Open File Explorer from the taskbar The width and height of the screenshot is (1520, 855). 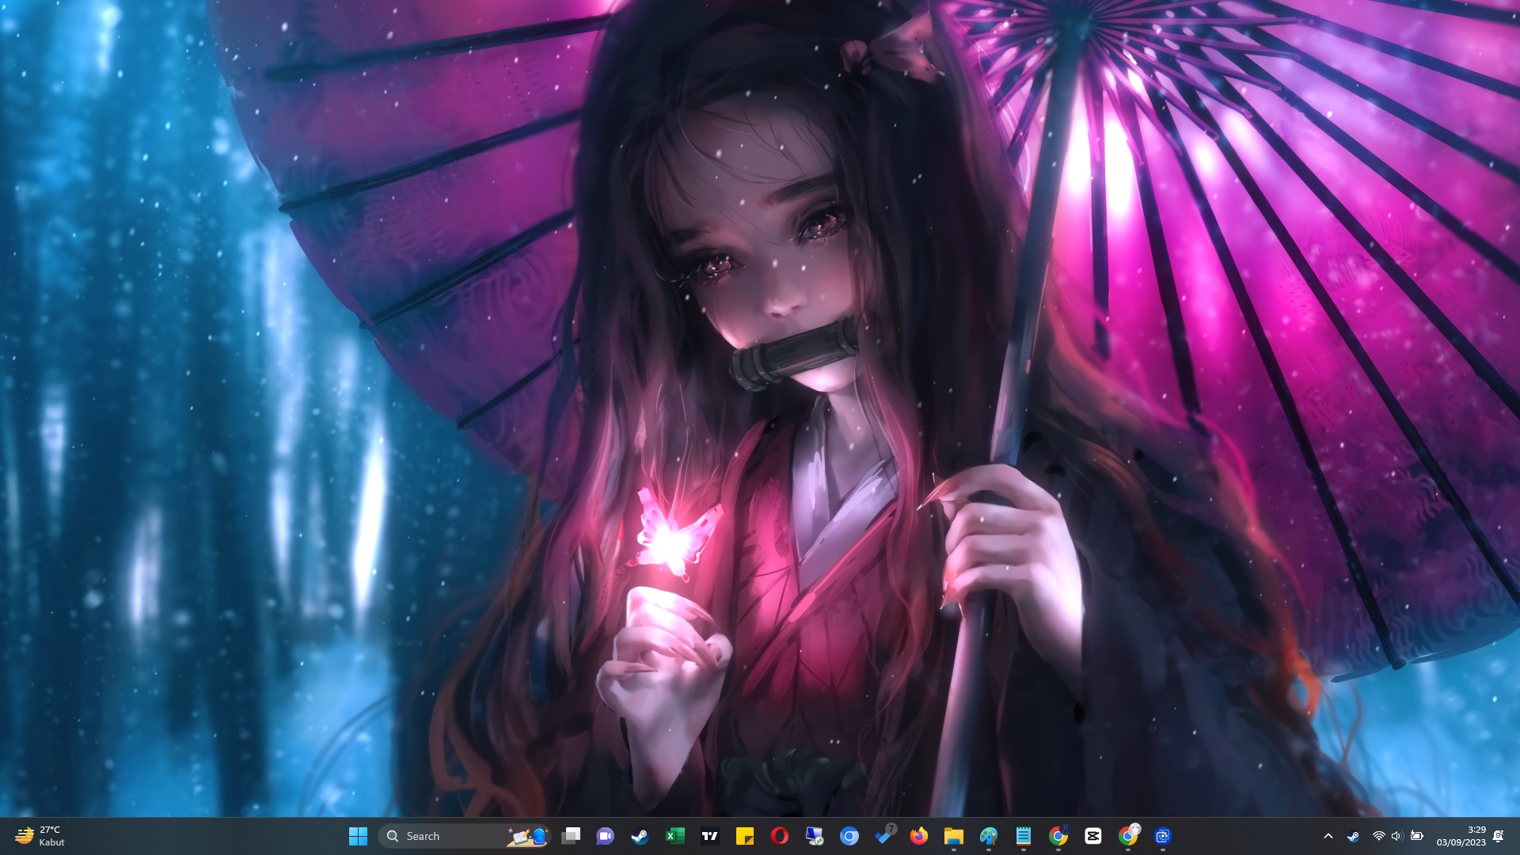click(953, 836)
